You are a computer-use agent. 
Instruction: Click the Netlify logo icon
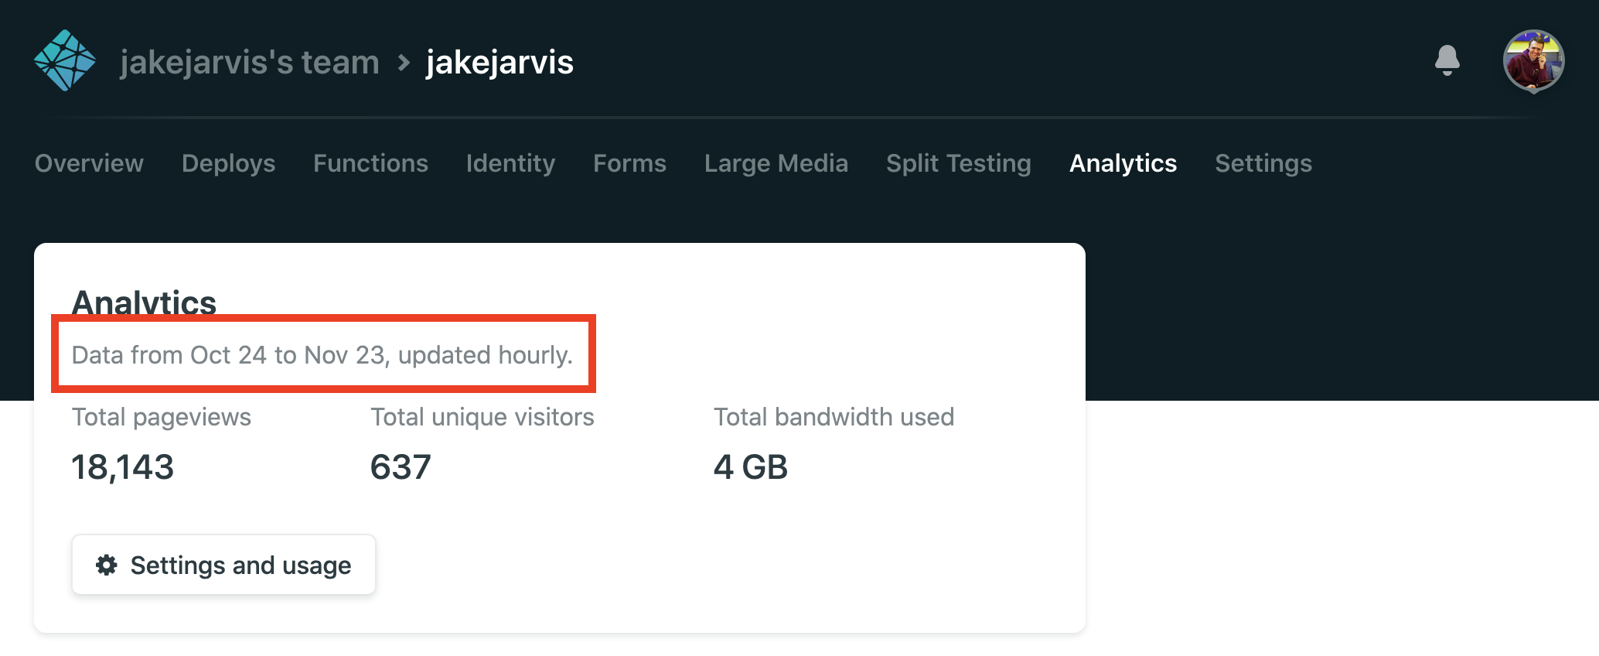tap(66, 61)
